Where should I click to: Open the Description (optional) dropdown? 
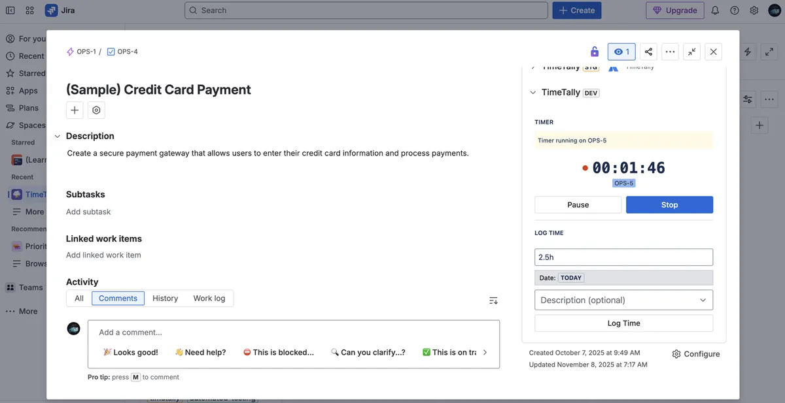(x=623, y=300)
